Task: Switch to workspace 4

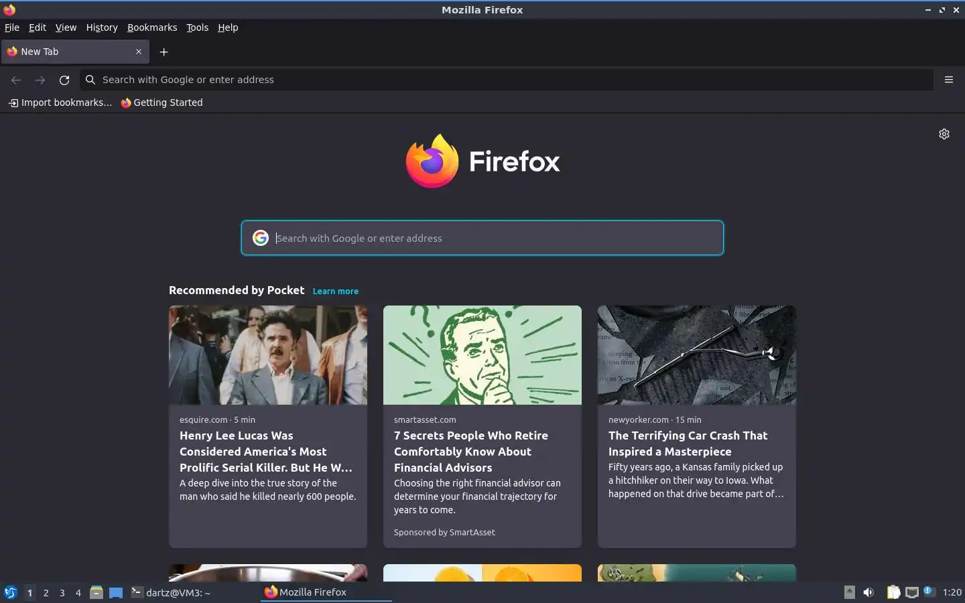Action: (78, 592)
